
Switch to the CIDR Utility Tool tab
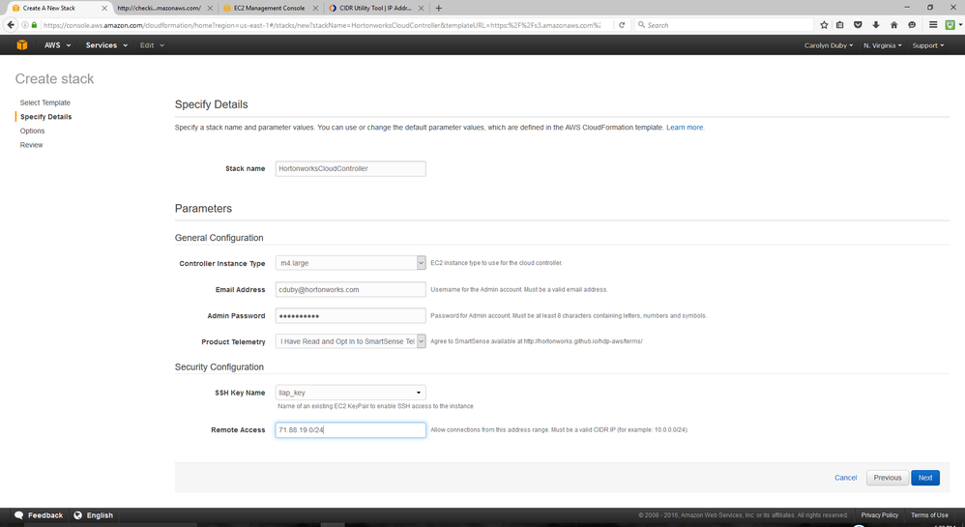375,8
